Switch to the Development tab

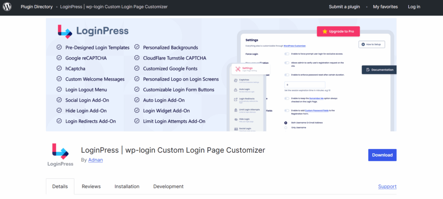pyautogui.click(x=168, y=186)
